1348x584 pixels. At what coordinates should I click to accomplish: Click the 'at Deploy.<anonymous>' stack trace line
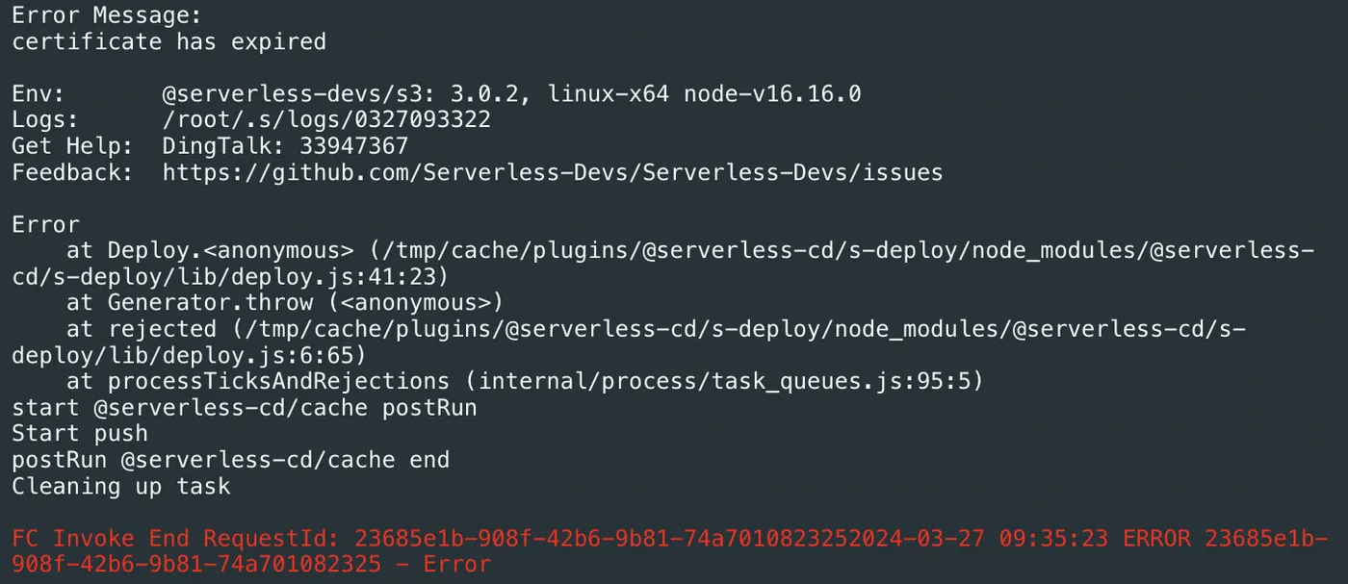(663, 264)
